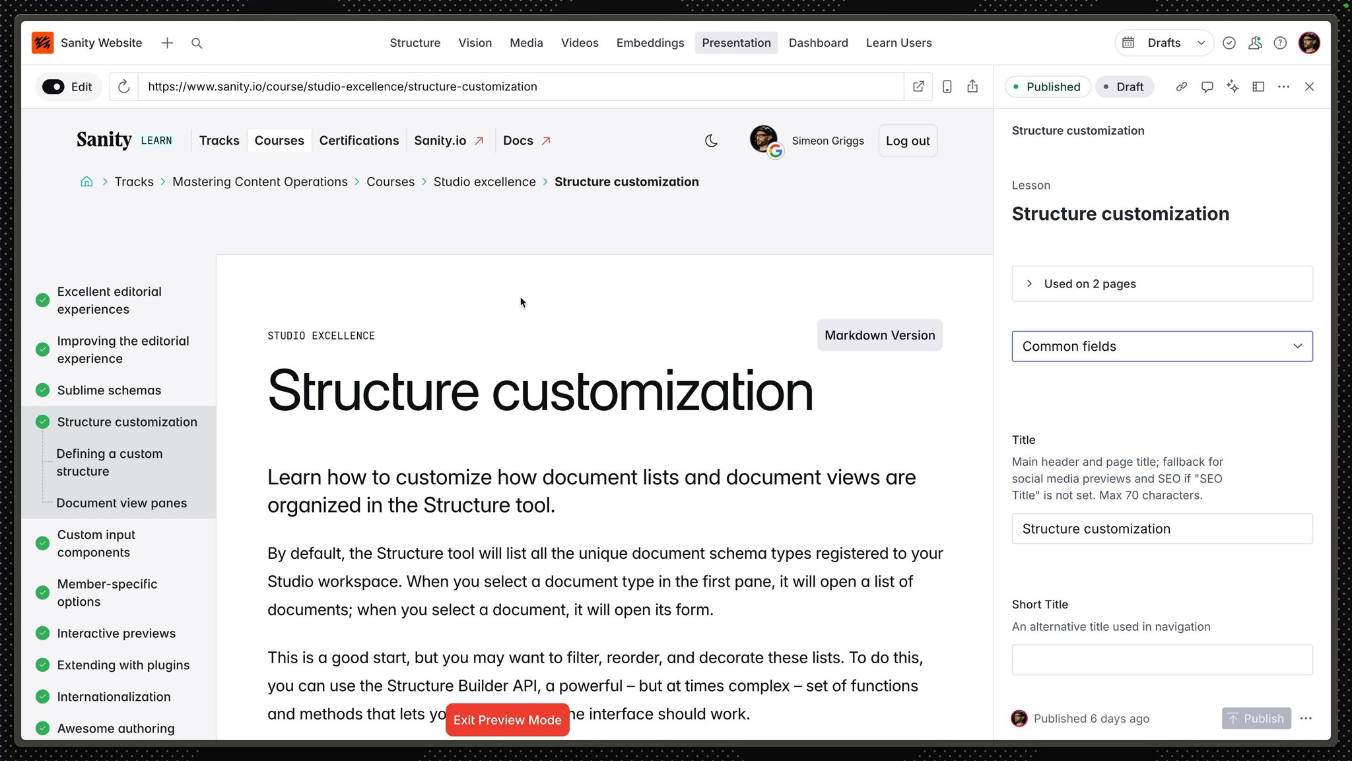Click Exit Preview Mode button
Screen dimensions: 1352x761
click(507, 720)
